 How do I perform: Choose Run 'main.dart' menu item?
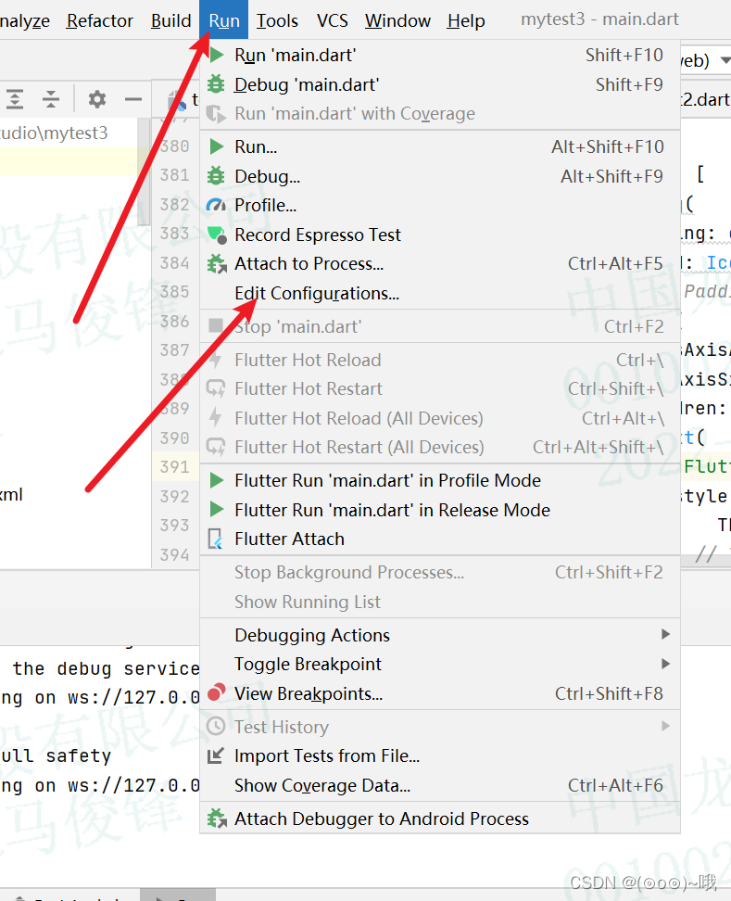coord(440,56)
